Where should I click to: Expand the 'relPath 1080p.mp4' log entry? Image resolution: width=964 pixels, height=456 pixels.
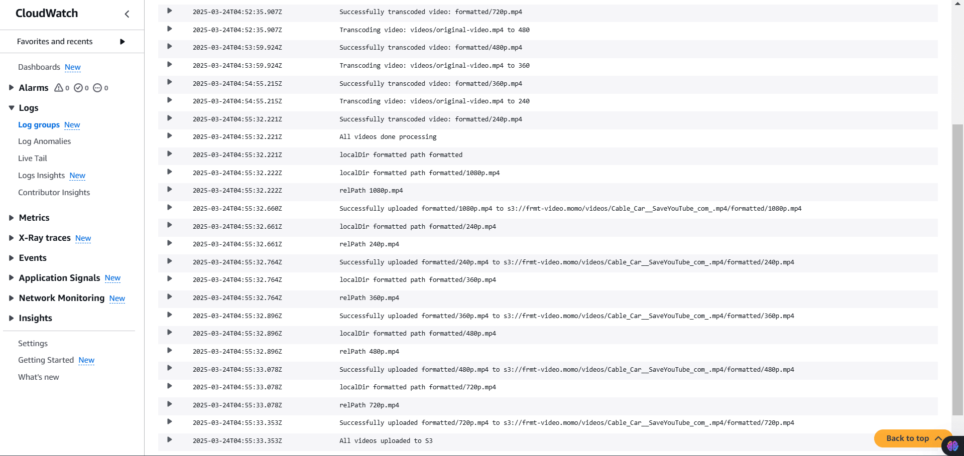click(170, 190)
